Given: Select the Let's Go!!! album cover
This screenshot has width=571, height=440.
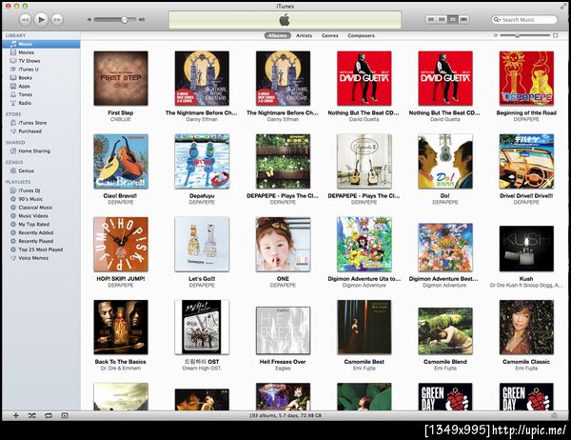Looking at the screenshot, I should coord(202,244).
